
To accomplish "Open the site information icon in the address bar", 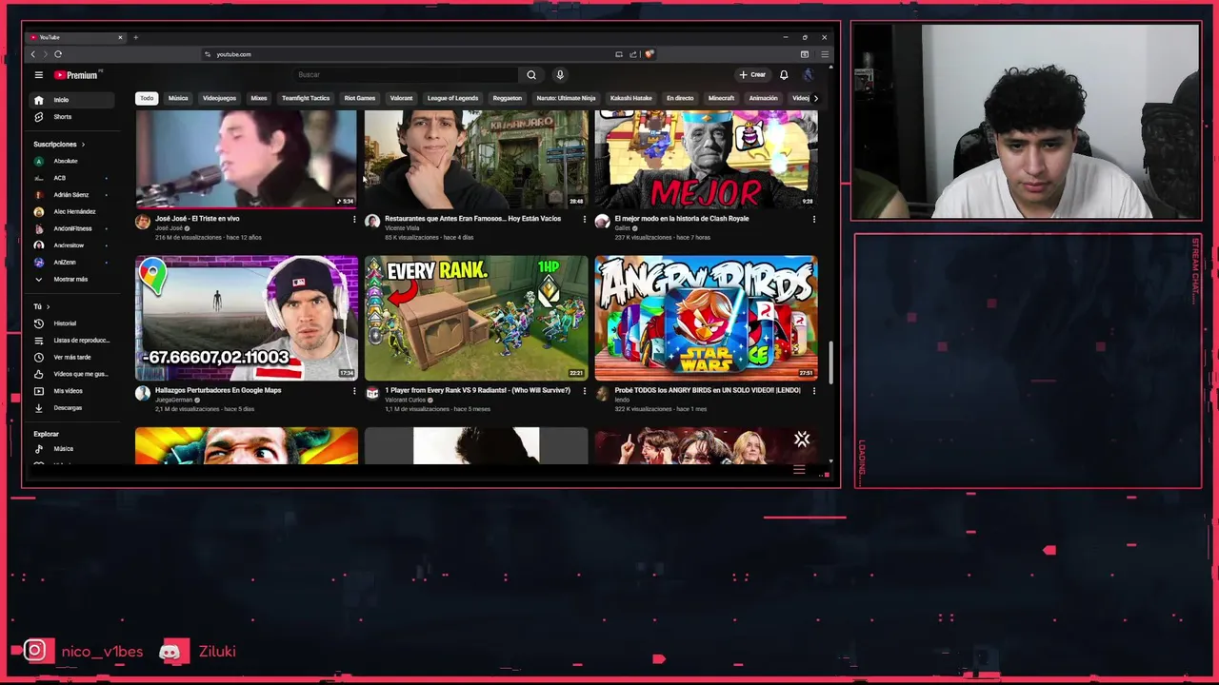I will pyautogui.click(x=208, y=54).
